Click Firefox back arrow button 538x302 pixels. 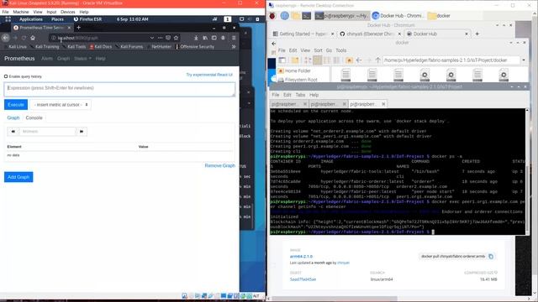point(5,38)
